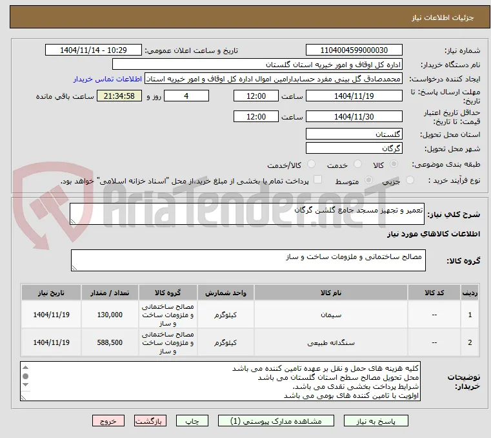This screenshot has height=438, width=491.
Task: Click the announcement date field 1404/11/14 - 10:29
Action: tap(94, 50)
